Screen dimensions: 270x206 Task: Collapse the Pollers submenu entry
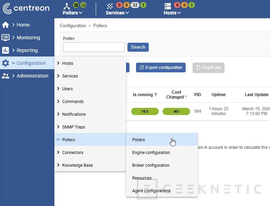click(x=90, y=140)
